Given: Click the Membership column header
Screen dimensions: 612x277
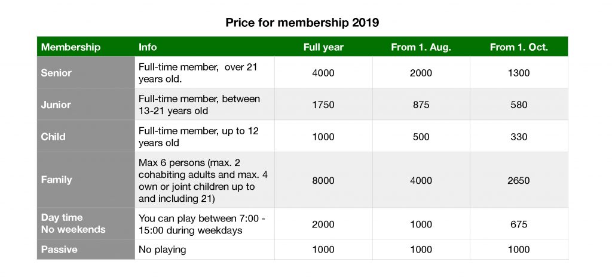Looking at the screenshot, I should 71,47.
